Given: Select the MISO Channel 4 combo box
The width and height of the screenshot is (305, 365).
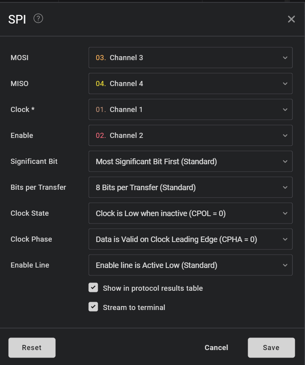Looking at the screenshot, I should [190, 84].
